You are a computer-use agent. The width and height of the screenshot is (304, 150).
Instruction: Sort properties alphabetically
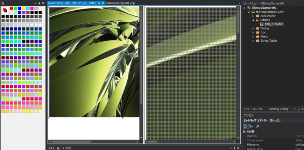click(251, 126)
